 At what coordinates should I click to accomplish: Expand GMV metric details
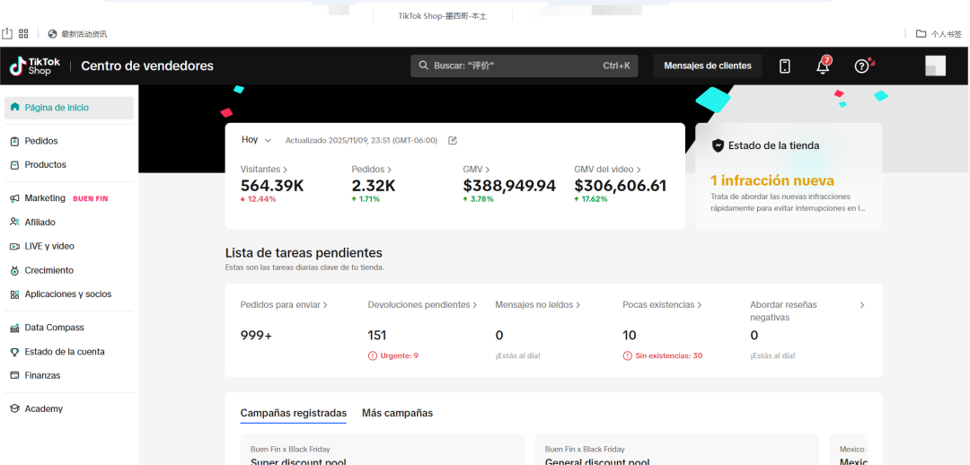[x=476, y=169]
